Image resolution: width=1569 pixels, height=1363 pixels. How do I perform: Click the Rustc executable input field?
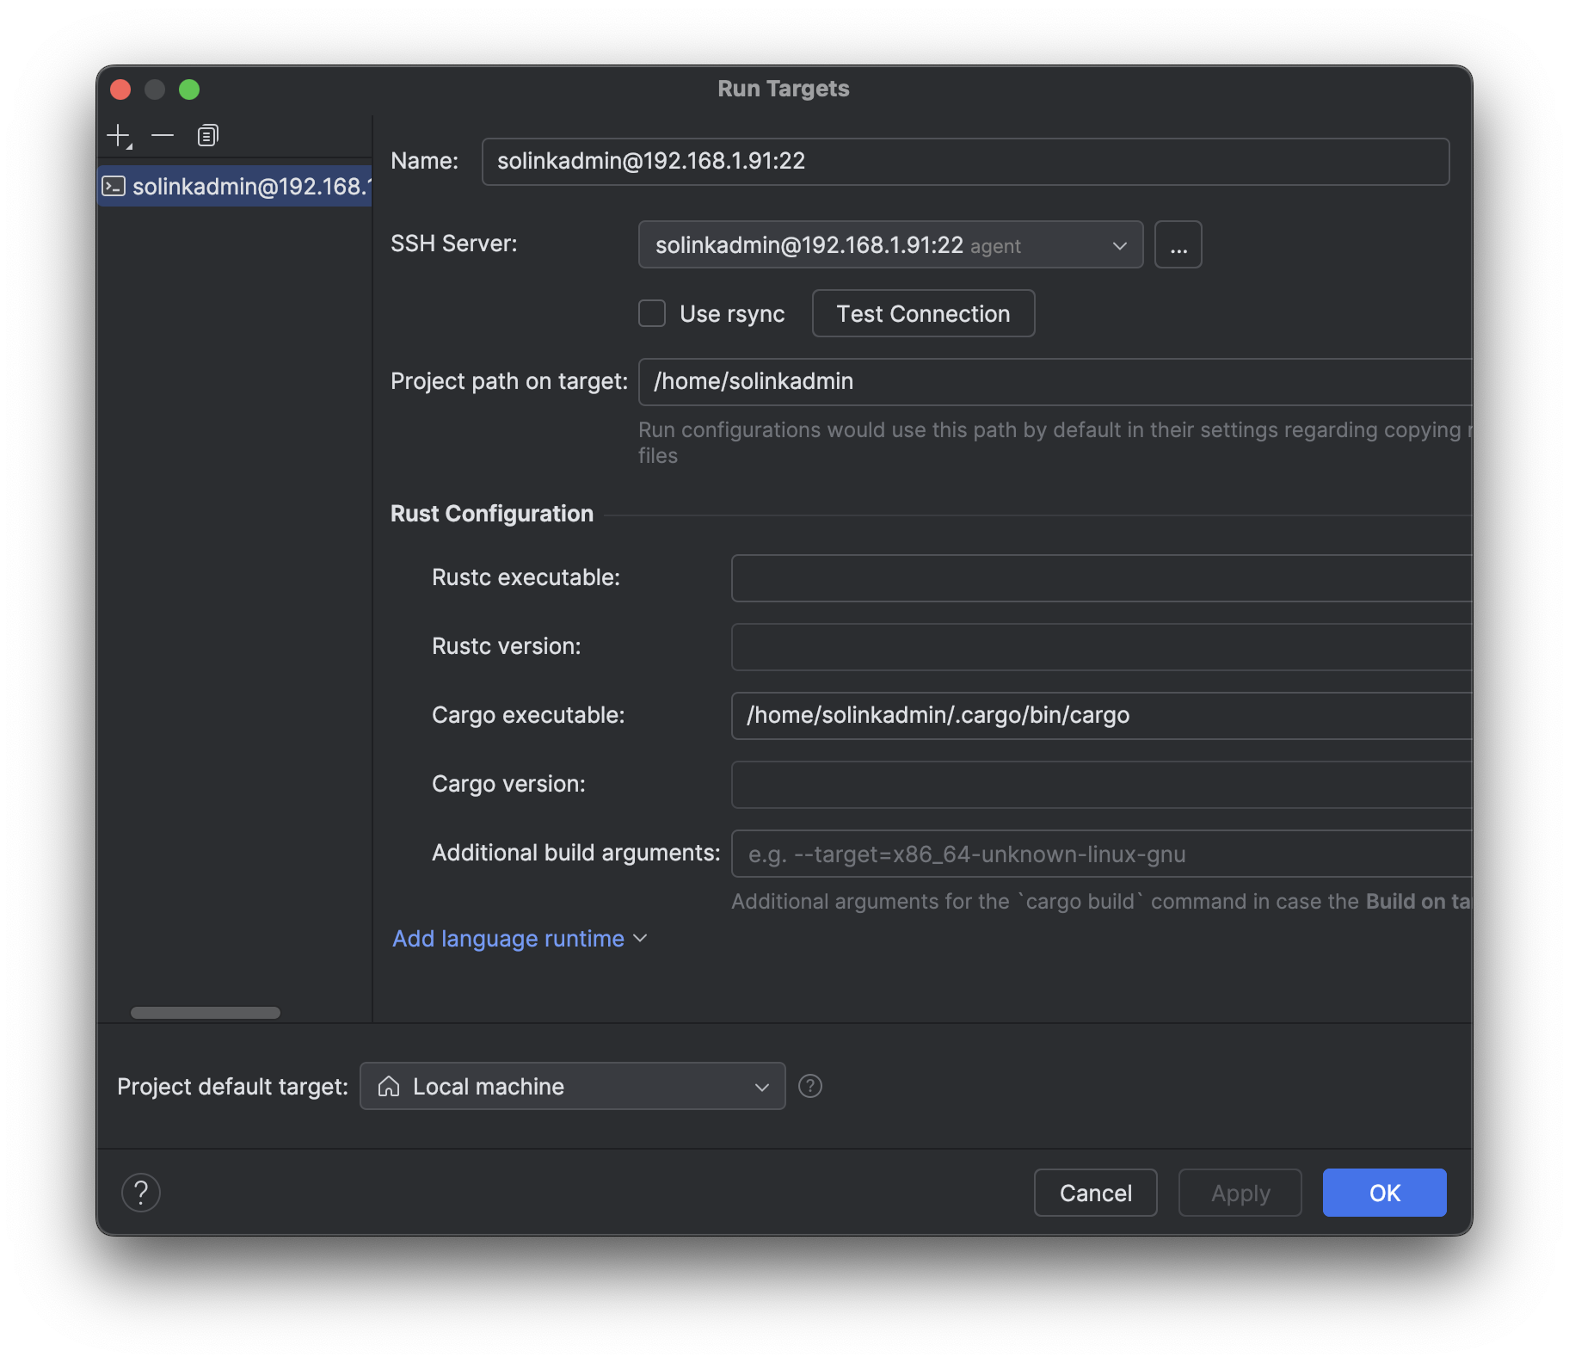[x=1100, y=578]
